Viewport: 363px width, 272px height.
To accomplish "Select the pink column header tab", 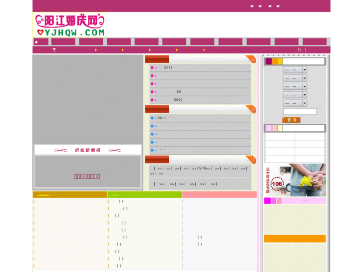I will click(x=220, y=195).
